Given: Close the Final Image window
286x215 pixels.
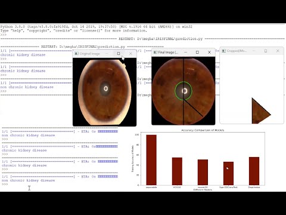Looking at the screenshot, I should tap(209, 52).
